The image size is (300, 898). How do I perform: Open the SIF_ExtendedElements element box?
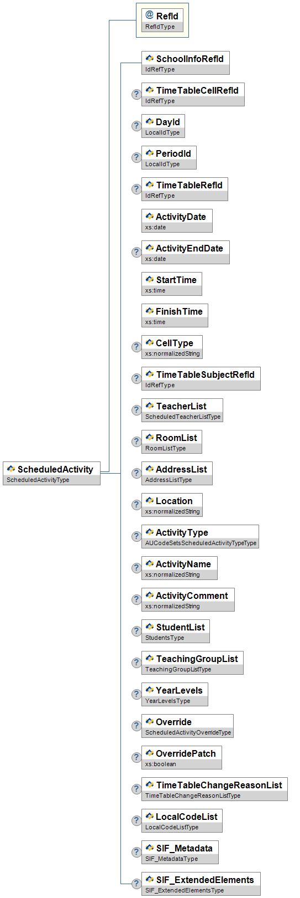201,884
